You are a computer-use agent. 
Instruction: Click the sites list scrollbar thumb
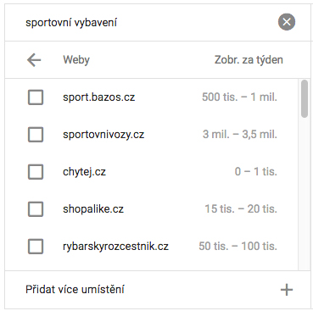(305, 98)
